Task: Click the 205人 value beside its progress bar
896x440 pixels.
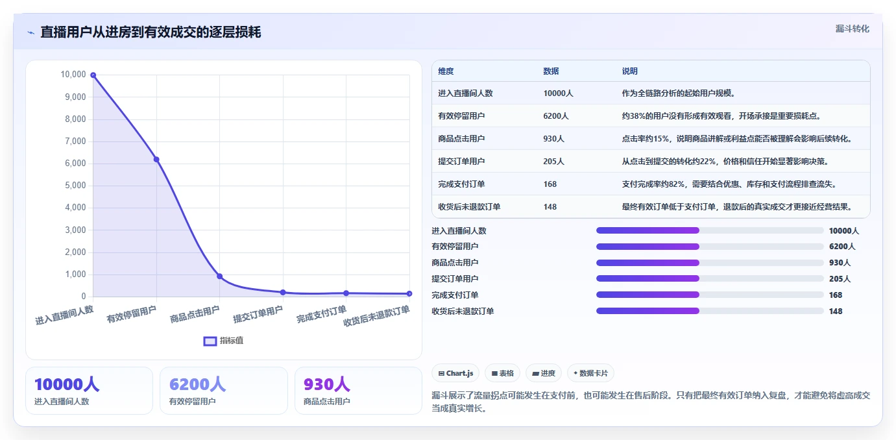Action: click(840, 279)
